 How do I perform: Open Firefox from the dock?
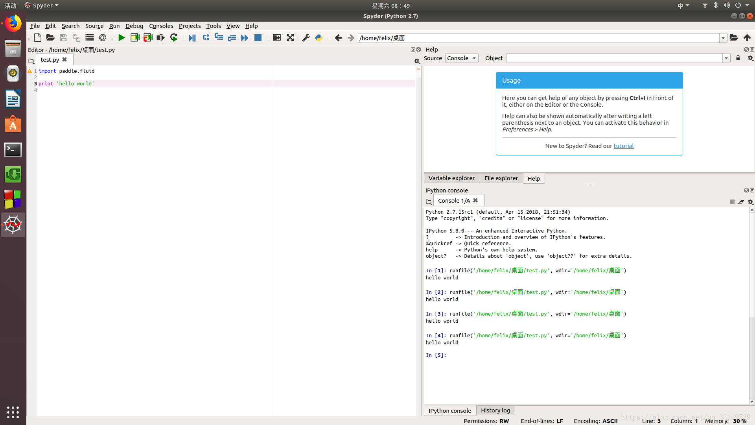pyautogui.click(x=13, y=24)
